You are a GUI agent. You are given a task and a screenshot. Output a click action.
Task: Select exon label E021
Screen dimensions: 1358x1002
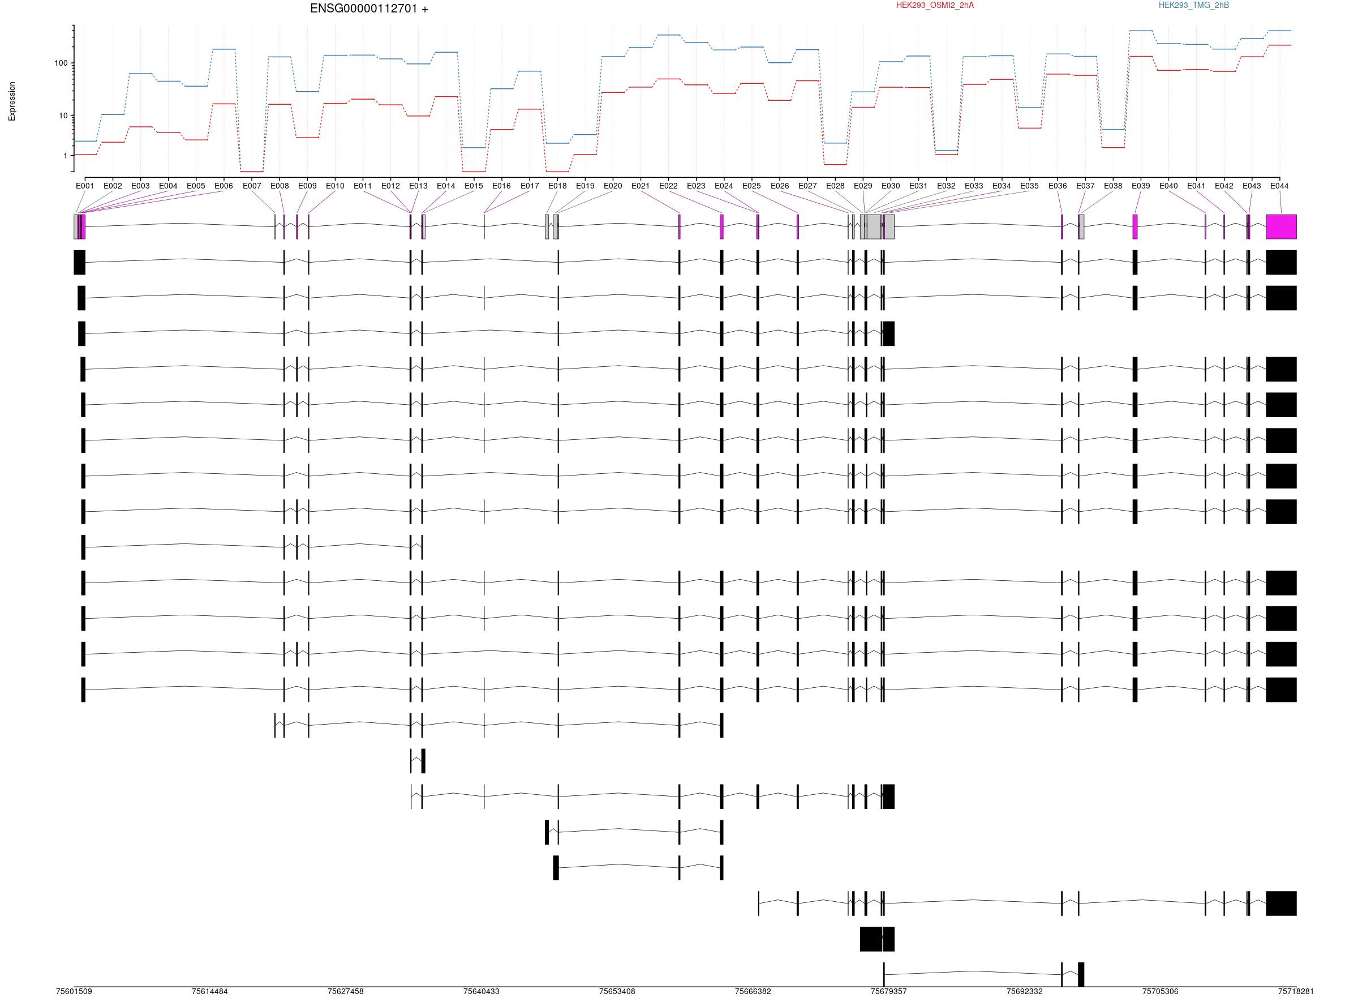click(640, 186)
